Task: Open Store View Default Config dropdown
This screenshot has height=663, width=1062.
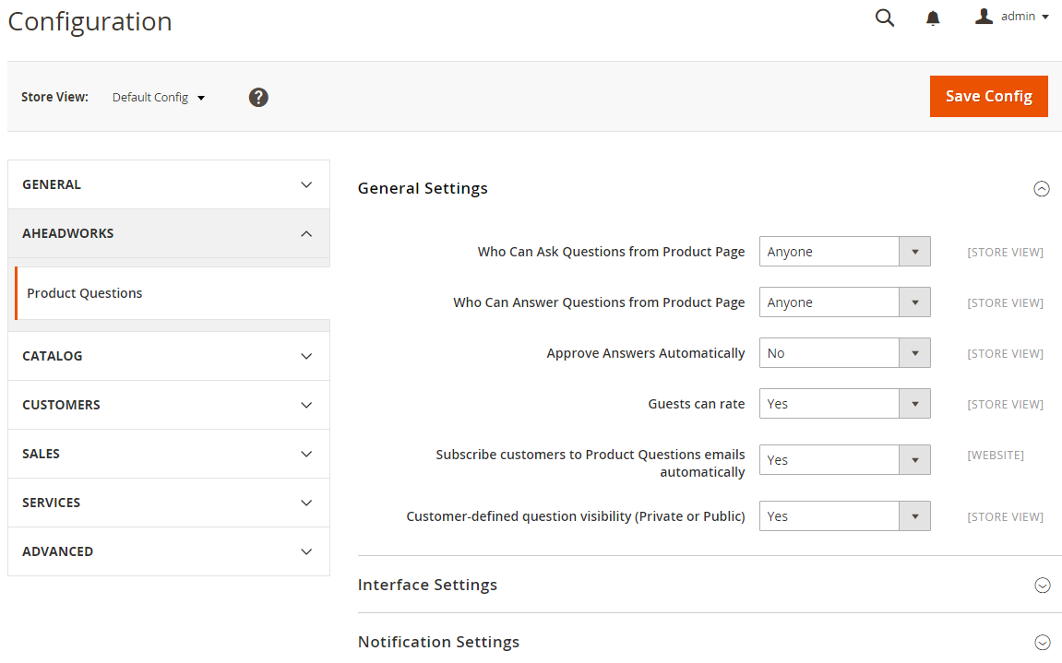Action: coord(159,98)
